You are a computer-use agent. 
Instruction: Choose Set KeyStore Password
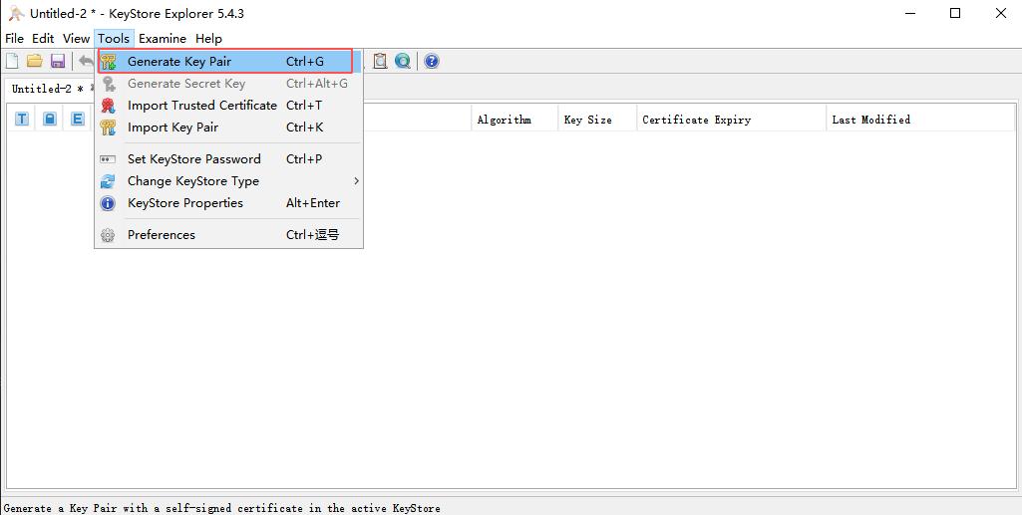(x=228, y=158)
